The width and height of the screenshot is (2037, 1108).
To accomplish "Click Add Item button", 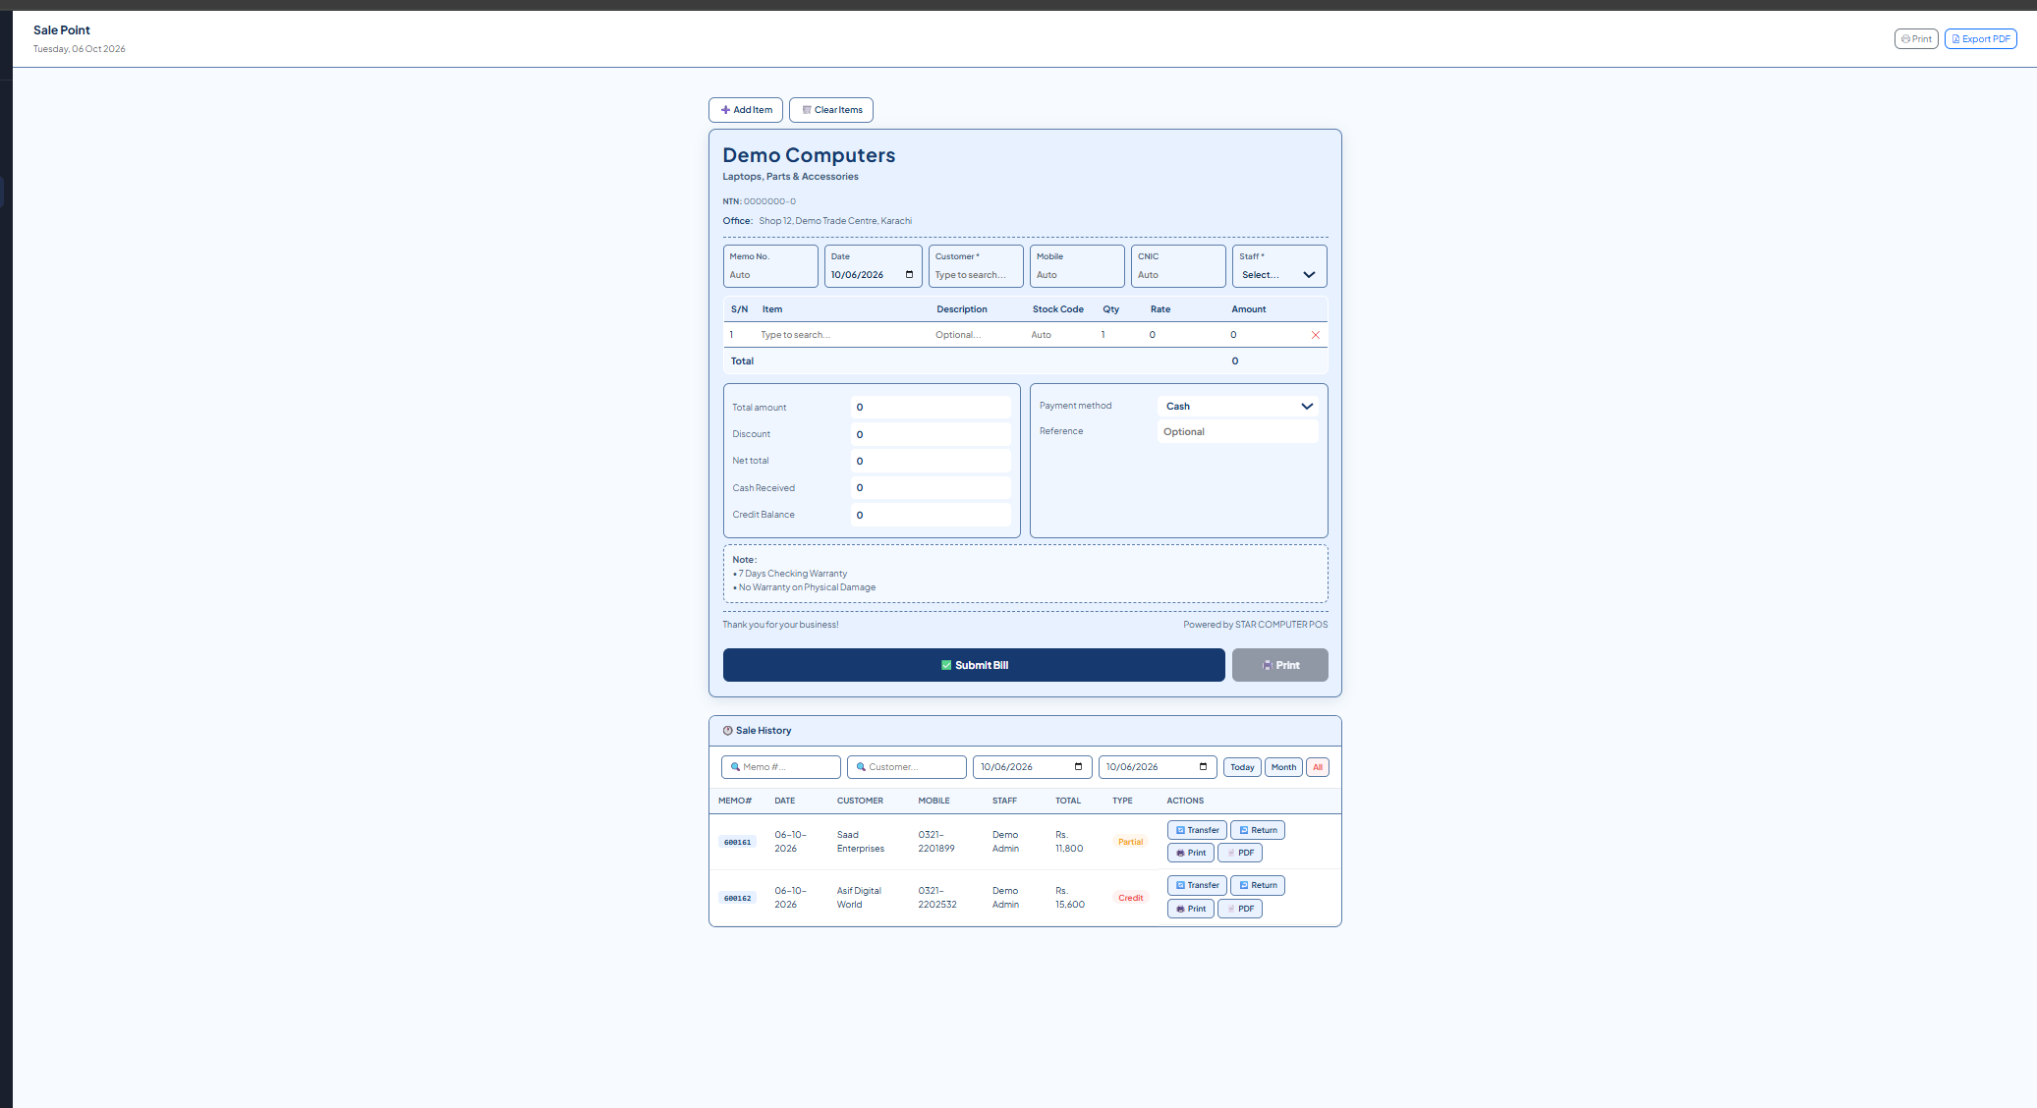I will point(746,110).
